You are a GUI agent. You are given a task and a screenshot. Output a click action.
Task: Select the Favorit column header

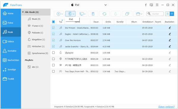click(158, 22)
